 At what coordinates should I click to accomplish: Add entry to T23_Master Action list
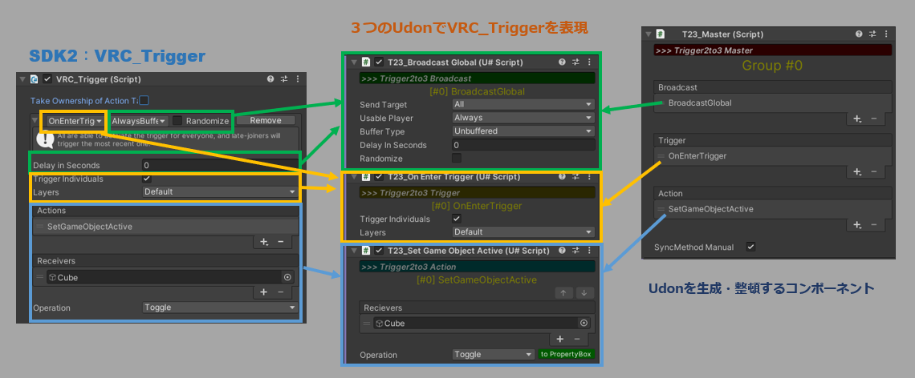click(x=857, y=224)
